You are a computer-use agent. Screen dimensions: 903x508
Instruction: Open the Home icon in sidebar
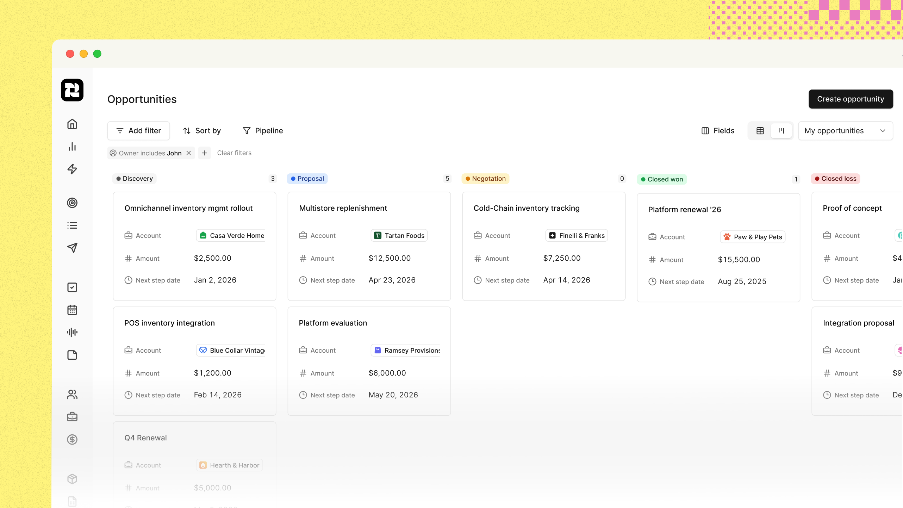(x=72, y=124)
